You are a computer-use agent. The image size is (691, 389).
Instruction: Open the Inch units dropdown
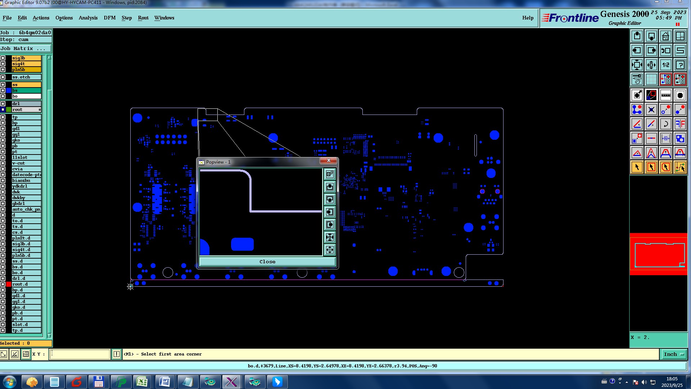pyautogui.click(x=673, y=354)
